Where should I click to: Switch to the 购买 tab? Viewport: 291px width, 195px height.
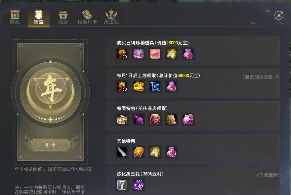click(x=15, y=17)
